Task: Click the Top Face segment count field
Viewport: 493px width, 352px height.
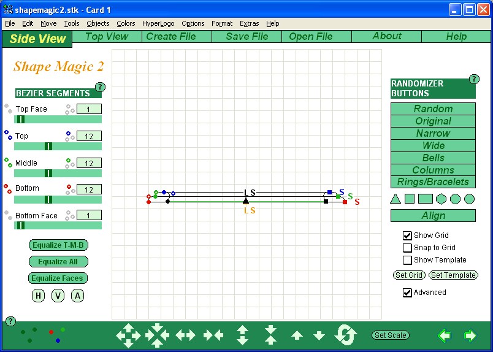Action: click(89, 109)
